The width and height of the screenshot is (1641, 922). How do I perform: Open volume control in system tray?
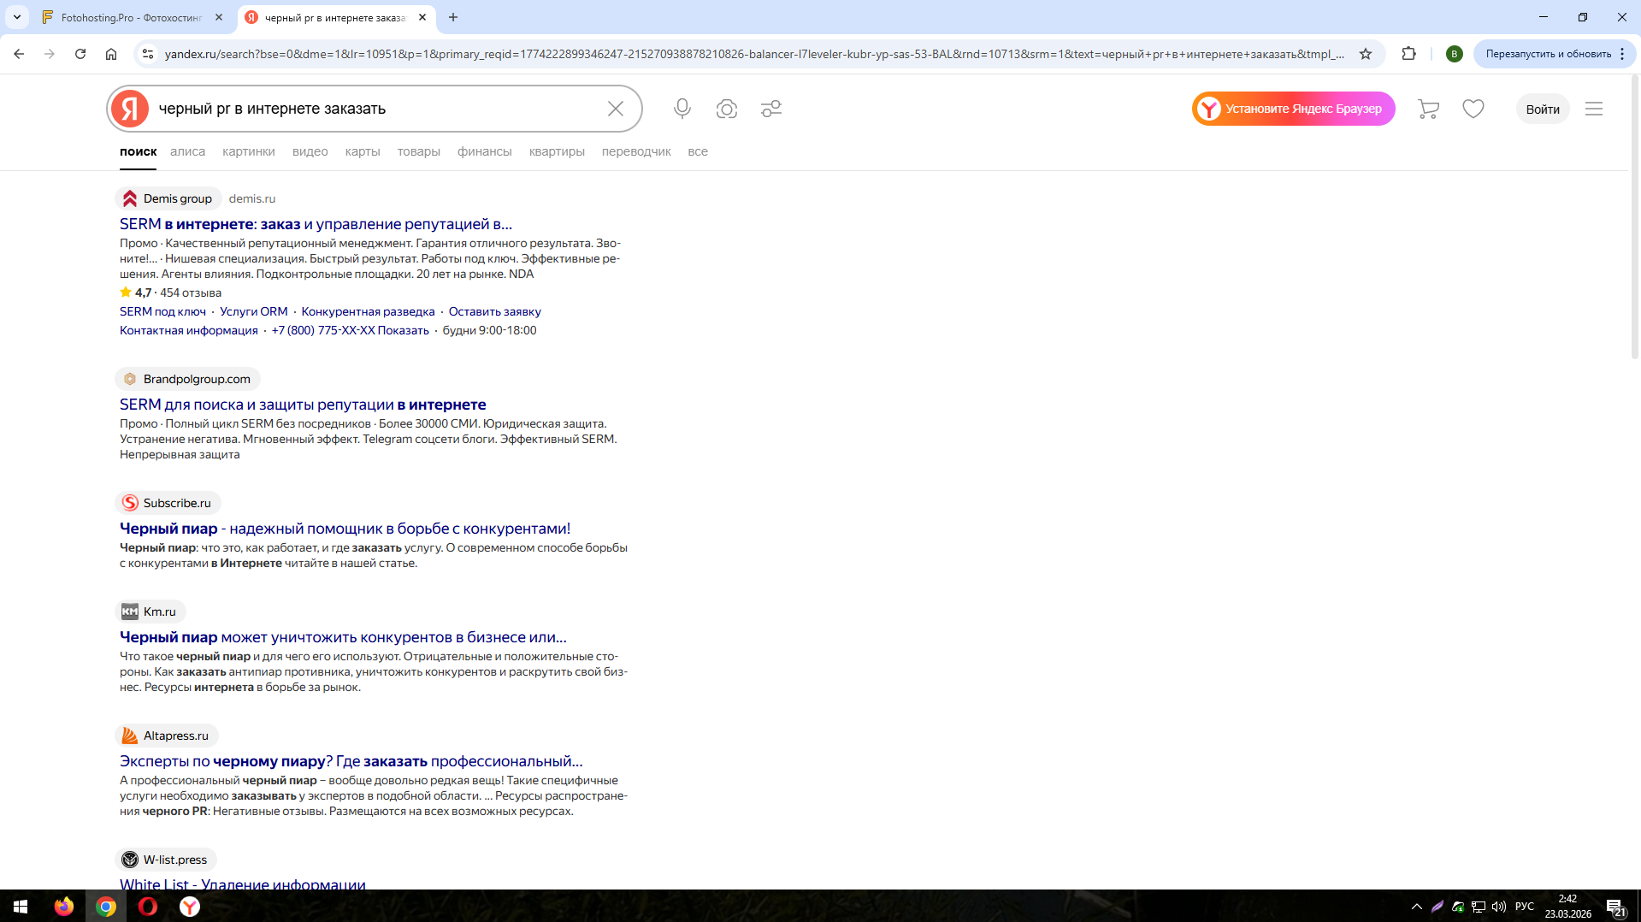pos(1499,907)
